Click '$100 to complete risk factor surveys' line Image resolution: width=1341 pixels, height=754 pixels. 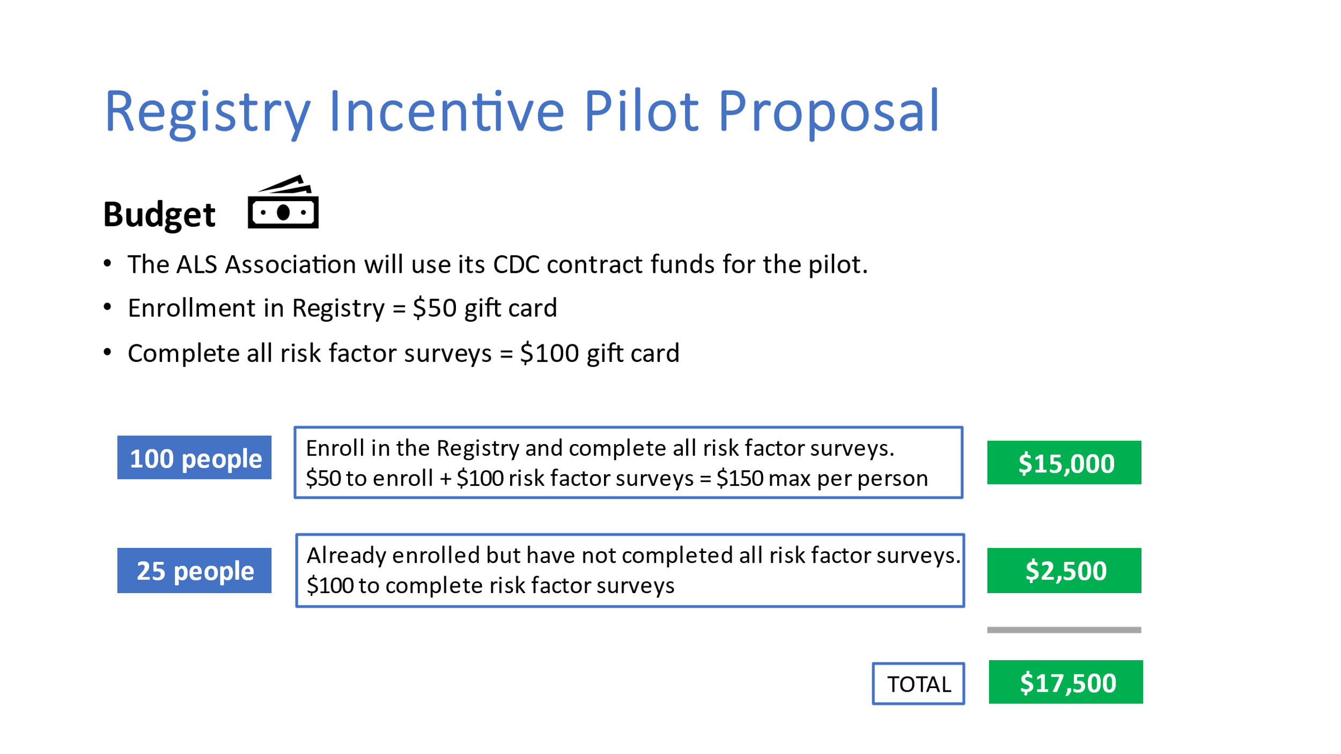coord(490,586)
